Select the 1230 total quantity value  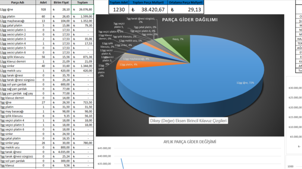tap(119, 9)
